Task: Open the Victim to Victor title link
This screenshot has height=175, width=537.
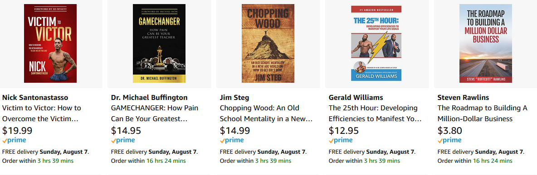Action: pos(42,113)
